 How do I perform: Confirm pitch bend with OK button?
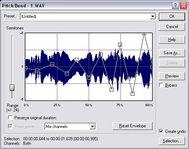pyautogui.click(x=172, y=16)
